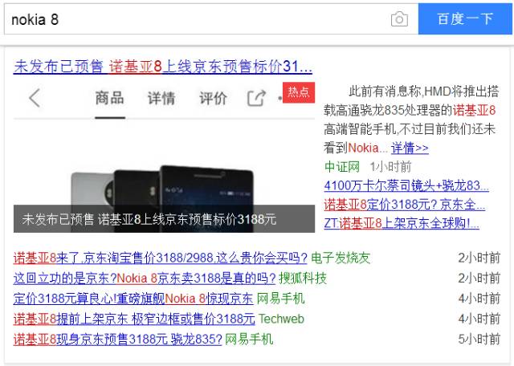The image size is (514, 366).
Task: Open headline 未发布已预售 诺基亚8上线京东预售标价31...
Action: coord(162,67)
